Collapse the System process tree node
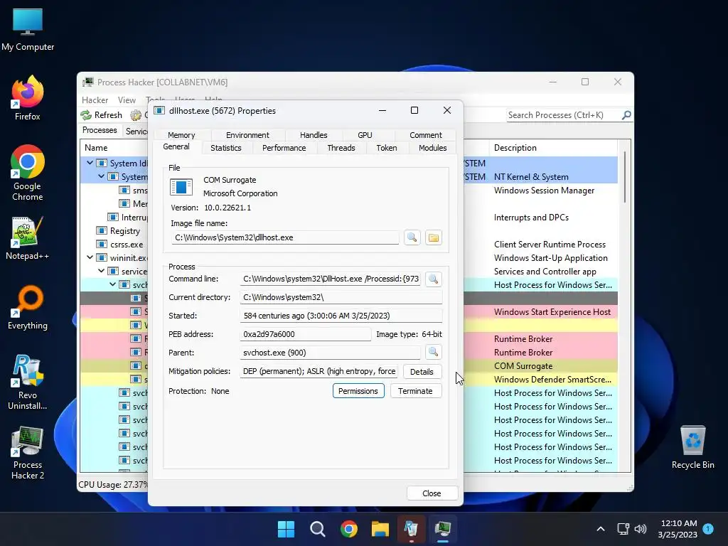Image resolution: width=728 pixels, height=546 pixels. click(101, 176)
